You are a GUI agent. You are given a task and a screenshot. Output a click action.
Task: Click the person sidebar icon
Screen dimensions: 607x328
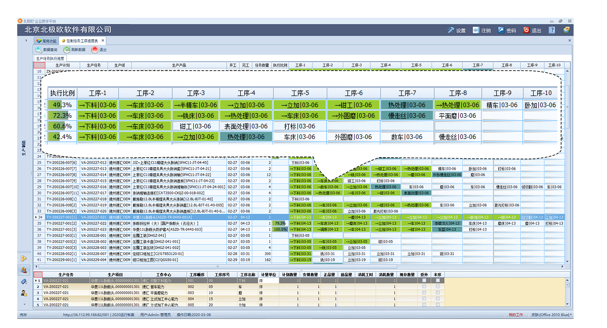point(23,293)
